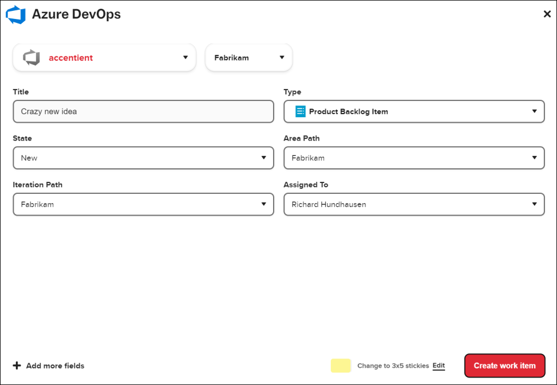The image size is (557, 385).
Task: Close the Azure DevOps dialog
Action: click(x=547, y=14)
